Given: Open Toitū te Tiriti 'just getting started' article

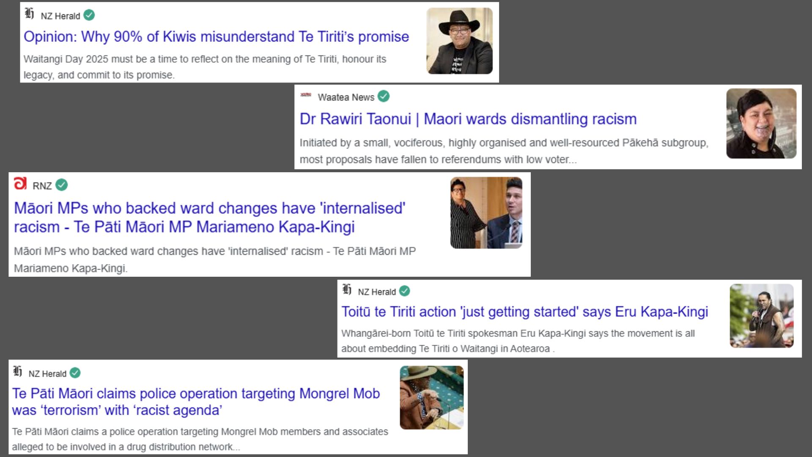Looking at the screenshot, I should (524, 312).
